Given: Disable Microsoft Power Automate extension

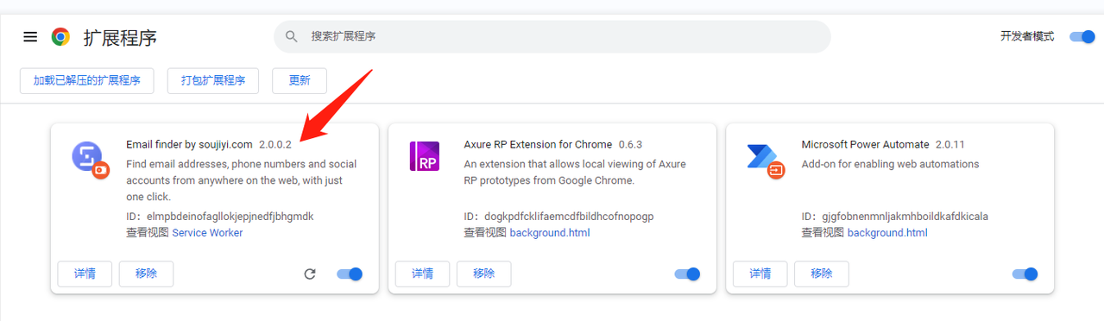Looking at the screenshot, I should 1025,274.
